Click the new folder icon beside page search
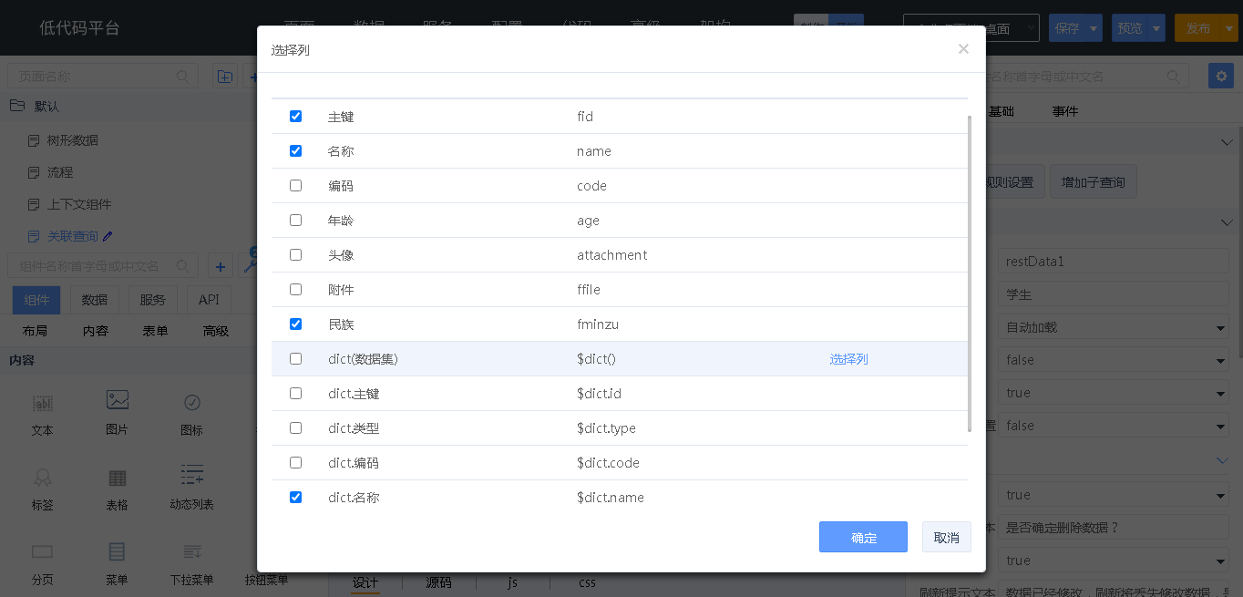 (225, 77)
